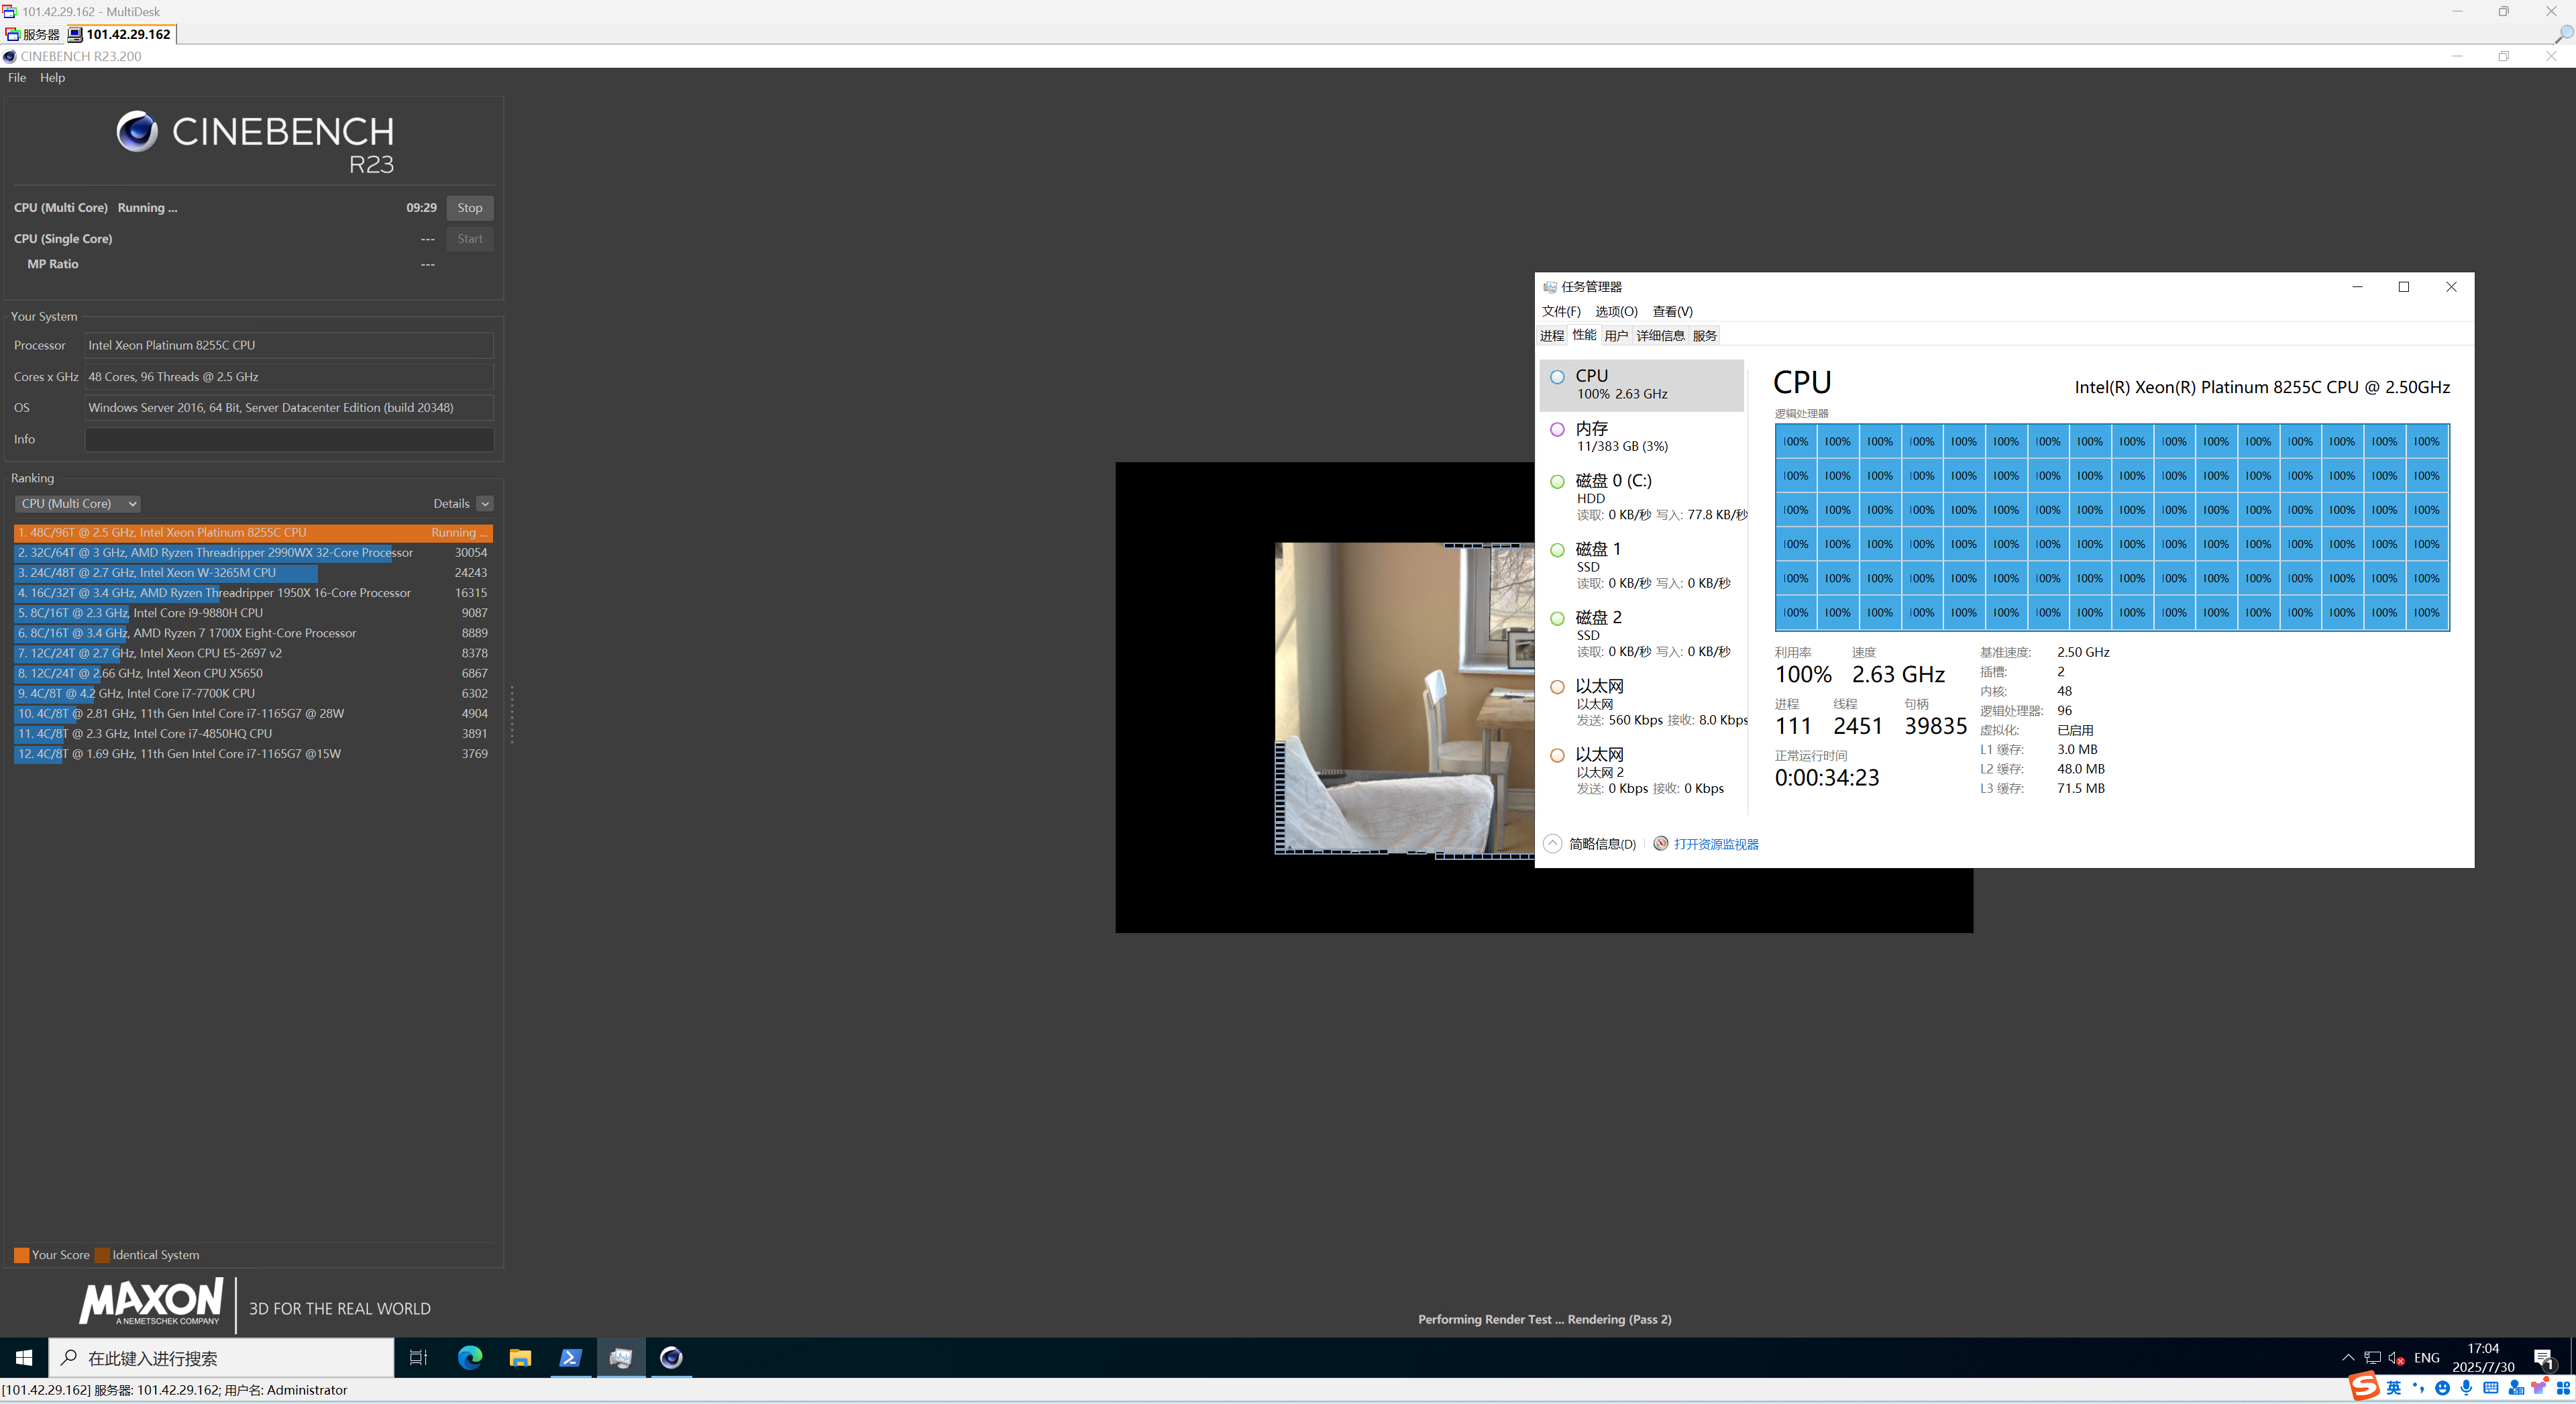
Task: Open File Explorer from taskbar
Action: pos(520,1357)
